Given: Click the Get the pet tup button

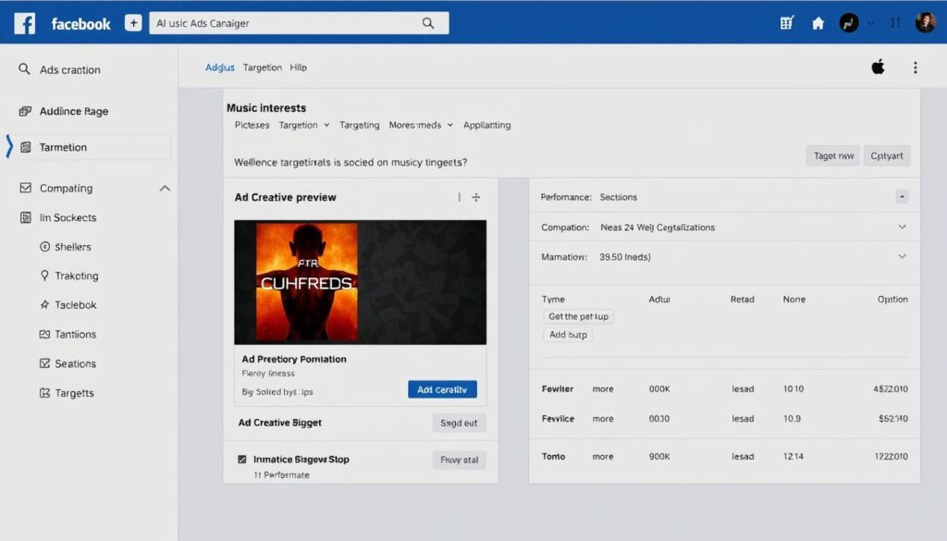Looking at the screenshot, I should (x=577, y=315).
